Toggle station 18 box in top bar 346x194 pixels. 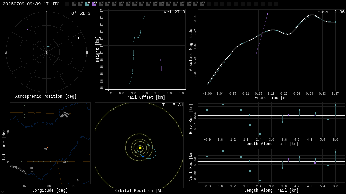tap(189, 4)
